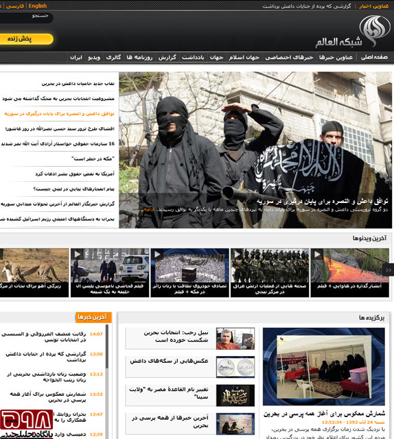
Task: Open the cheetah and deer video thumbnail
Action: coord(34,265)
